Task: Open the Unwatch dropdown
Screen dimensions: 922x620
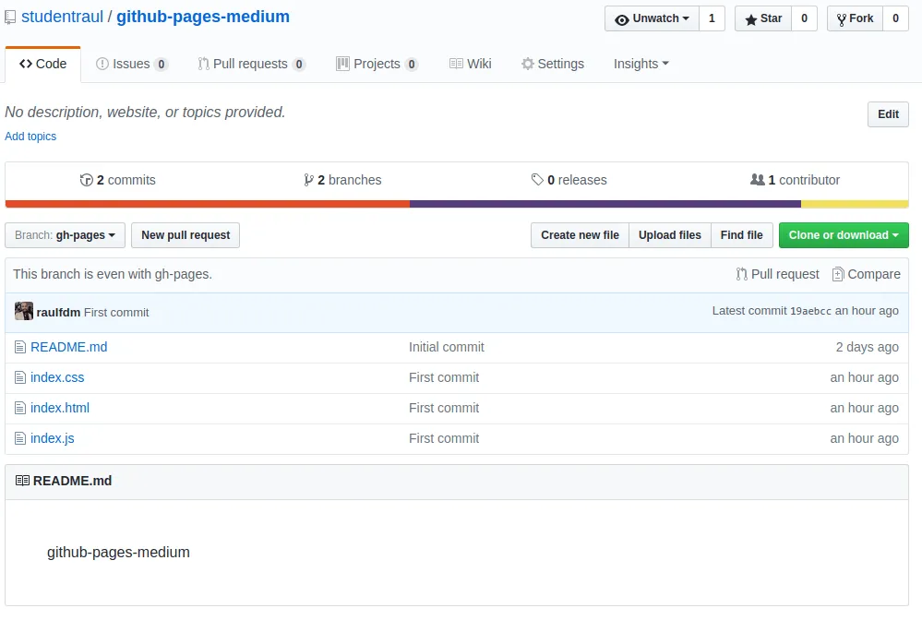Action: 652,18
